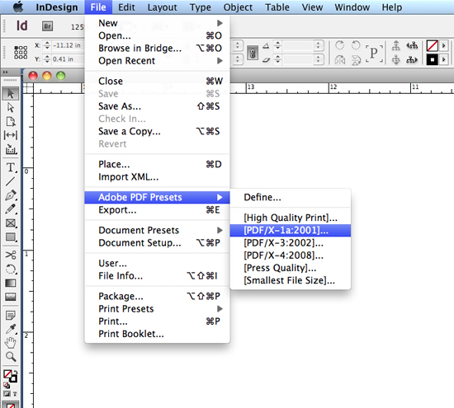Click the rotation angle stepper arrows
The image size is (454, 408).
coord(277,45)
